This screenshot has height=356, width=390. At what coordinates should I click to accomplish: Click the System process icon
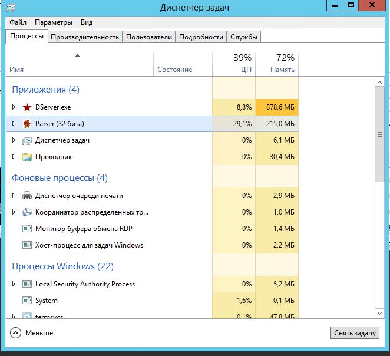point(27,301)
